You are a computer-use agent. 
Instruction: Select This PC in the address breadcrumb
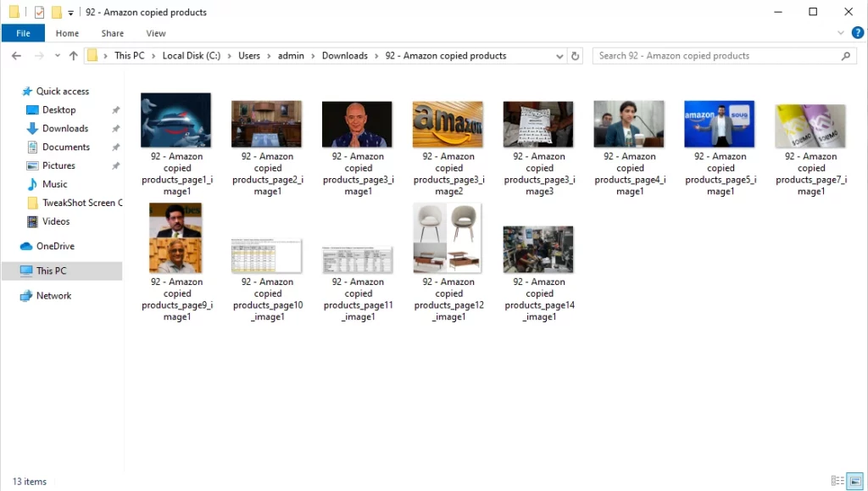(129, 56)
